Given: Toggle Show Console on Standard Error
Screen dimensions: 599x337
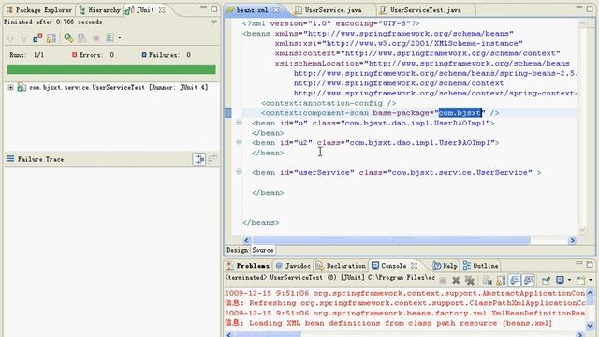Looking at the screenshot, I should coord(529,281).
